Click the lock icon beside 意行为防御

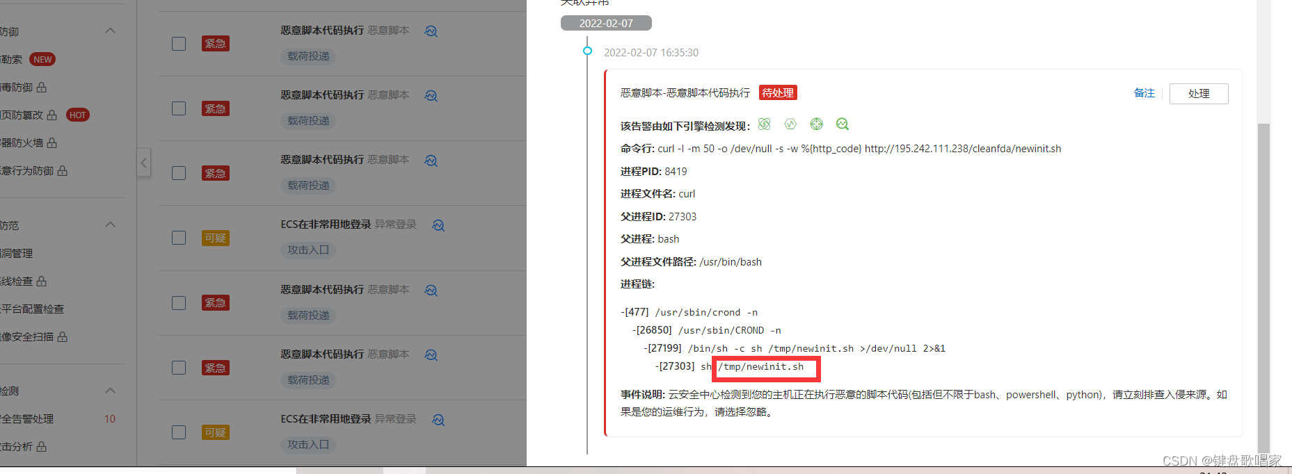63,170
